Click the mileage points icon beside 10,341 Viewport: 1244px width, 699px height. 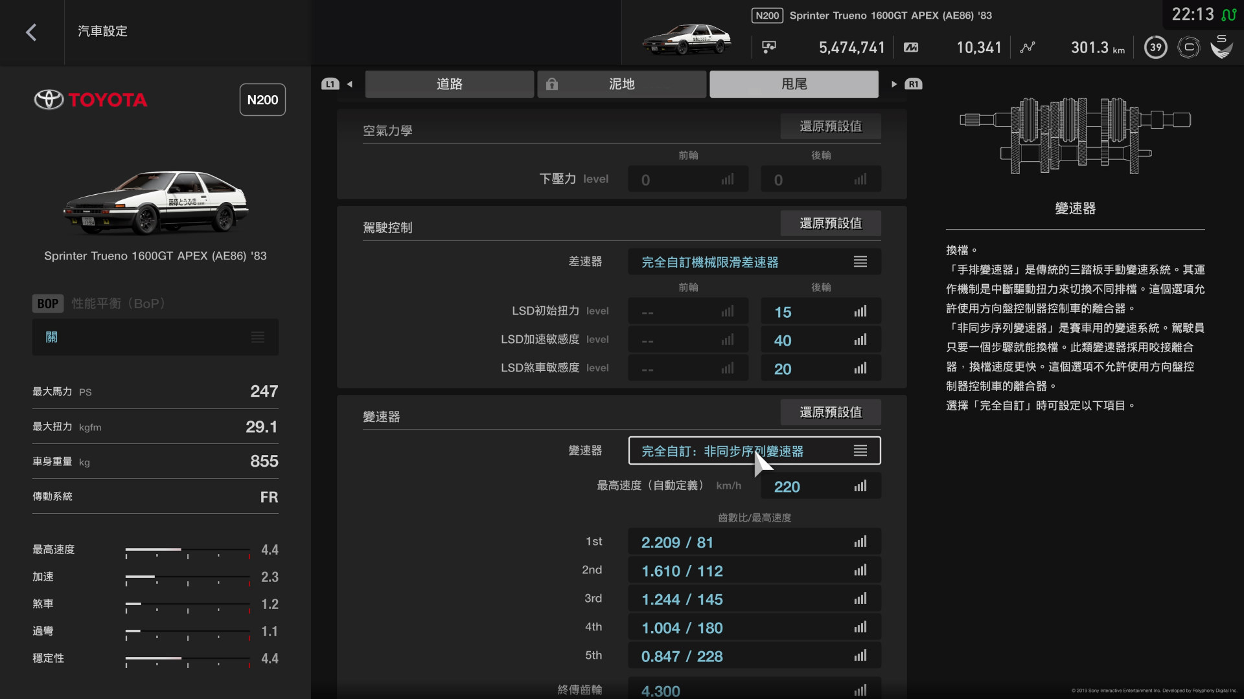pyautogui.click(x=911, y=47)
